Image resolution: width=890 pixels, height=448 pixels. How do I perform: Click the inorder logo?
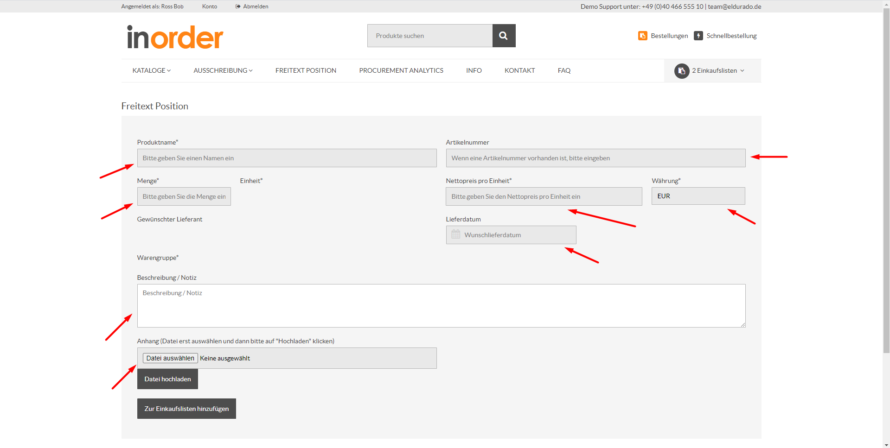pyautogui.click(x=174, y=37)
